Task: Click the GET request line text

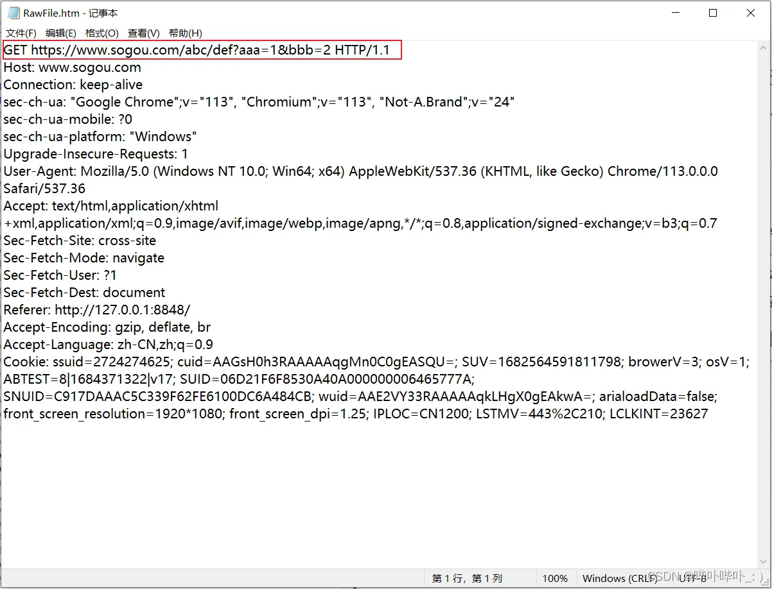Action: (197, 50)
